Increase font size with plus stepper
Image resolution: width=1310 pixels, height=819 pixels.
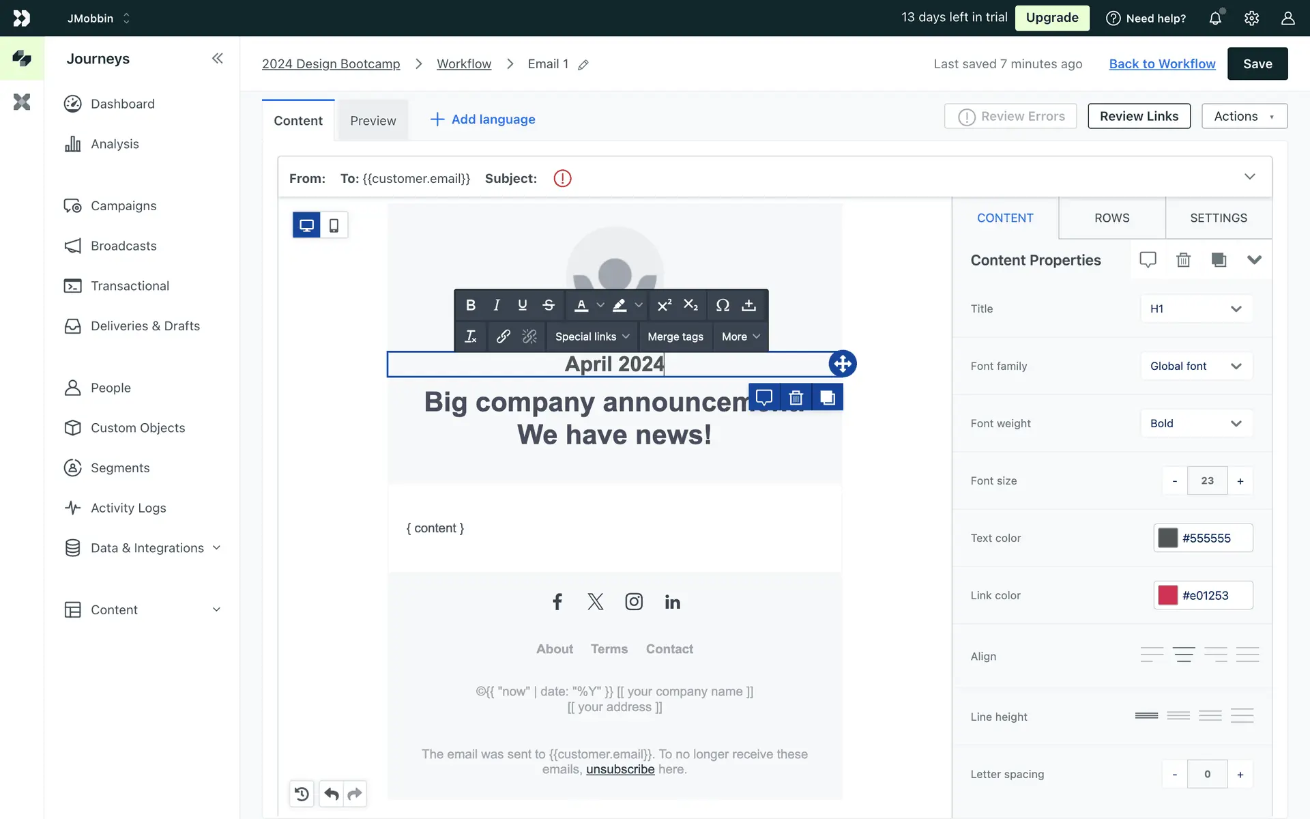pyautogui.click(x=1240, y=481)
